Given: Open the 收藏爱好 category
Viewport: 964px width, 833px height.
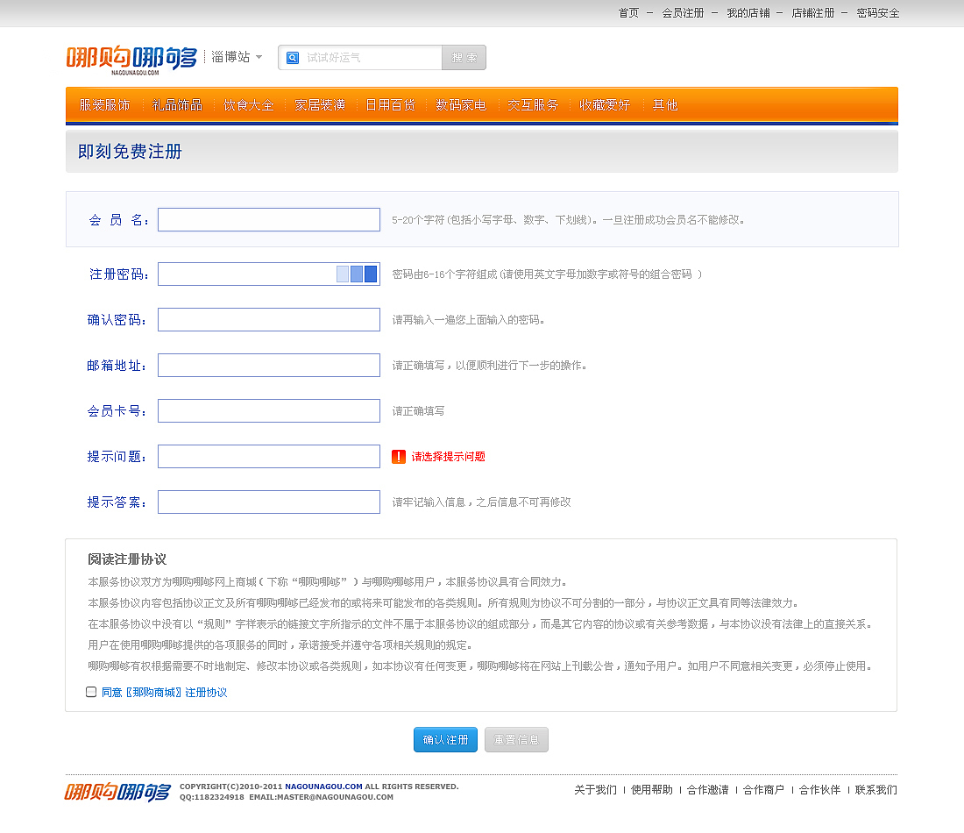Looking at the screenshot, I should click(605, 105).
